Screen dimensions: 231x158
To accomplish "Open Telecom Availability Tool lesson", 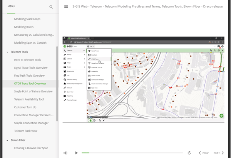I will tap(29, 99).
